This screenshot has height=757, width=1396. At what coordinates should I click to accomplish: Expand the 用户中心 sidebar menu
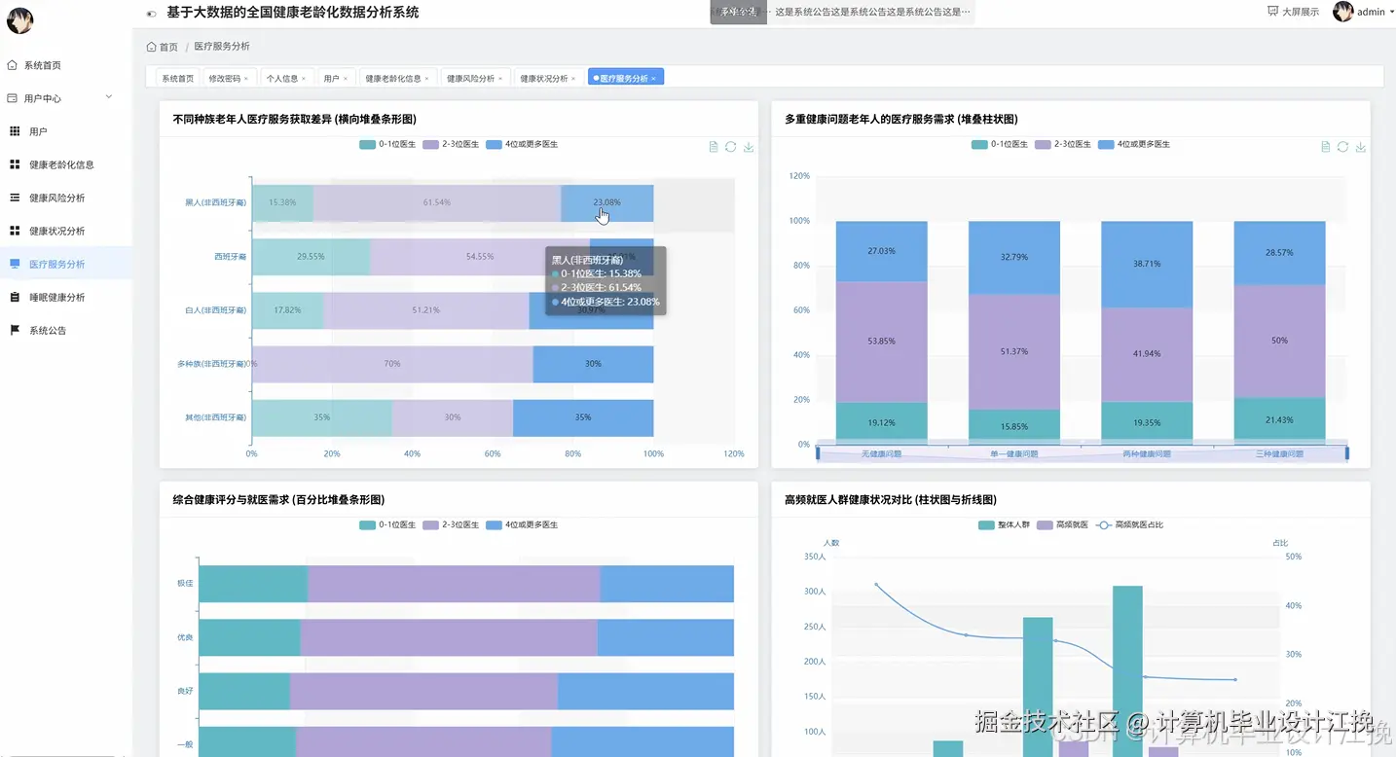click(60, 98)
